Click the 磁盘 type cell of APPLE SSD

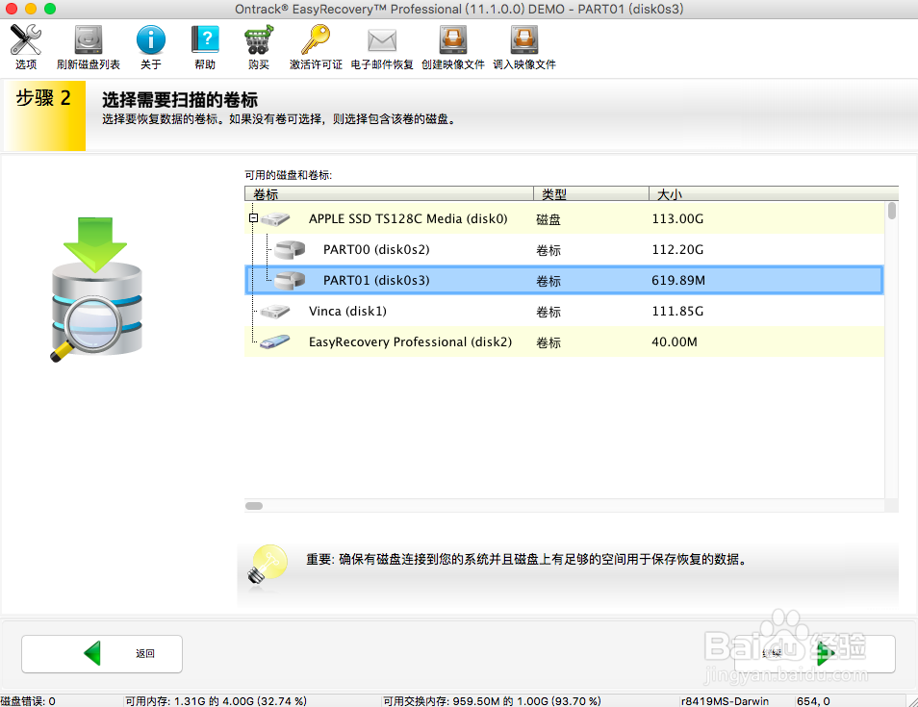548,219
